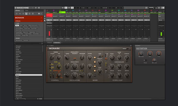This screenshot has width=178, height=106.
Task: Select the Monophonic mode tag
Action: coord(19,40)
